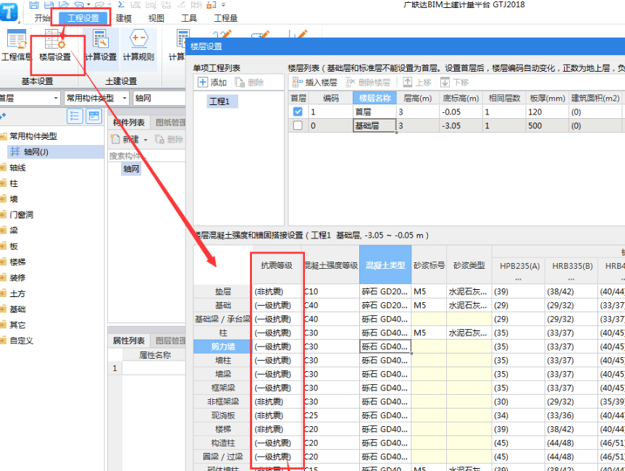Screen dimensions: 625x471
Task: Click the 混凝土类型 column header
Action: coord(385,265)
